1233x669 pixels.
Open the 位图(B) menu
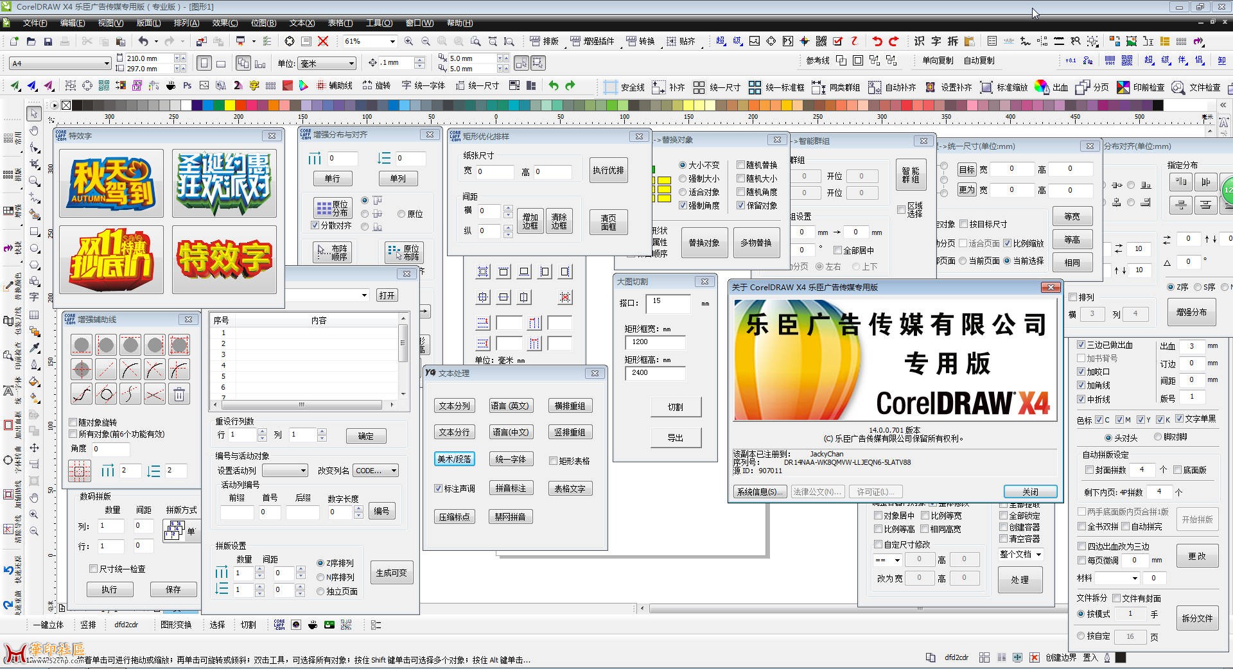click(x=263, y=23)
